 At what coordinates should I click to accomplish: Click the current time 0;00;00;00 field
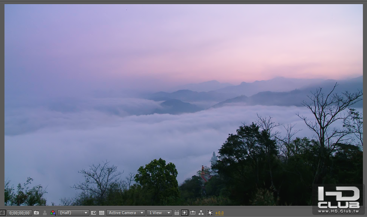tap(19, 213)
